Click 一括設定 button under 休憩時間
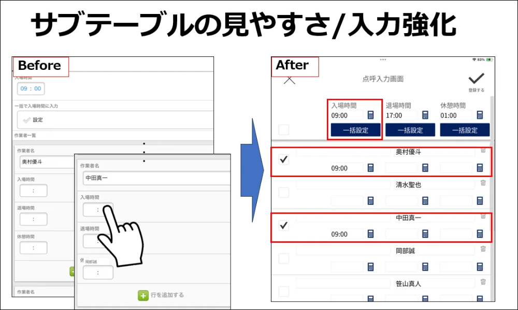The width and height of the screenshot is (518, 310). pos(465,130)
